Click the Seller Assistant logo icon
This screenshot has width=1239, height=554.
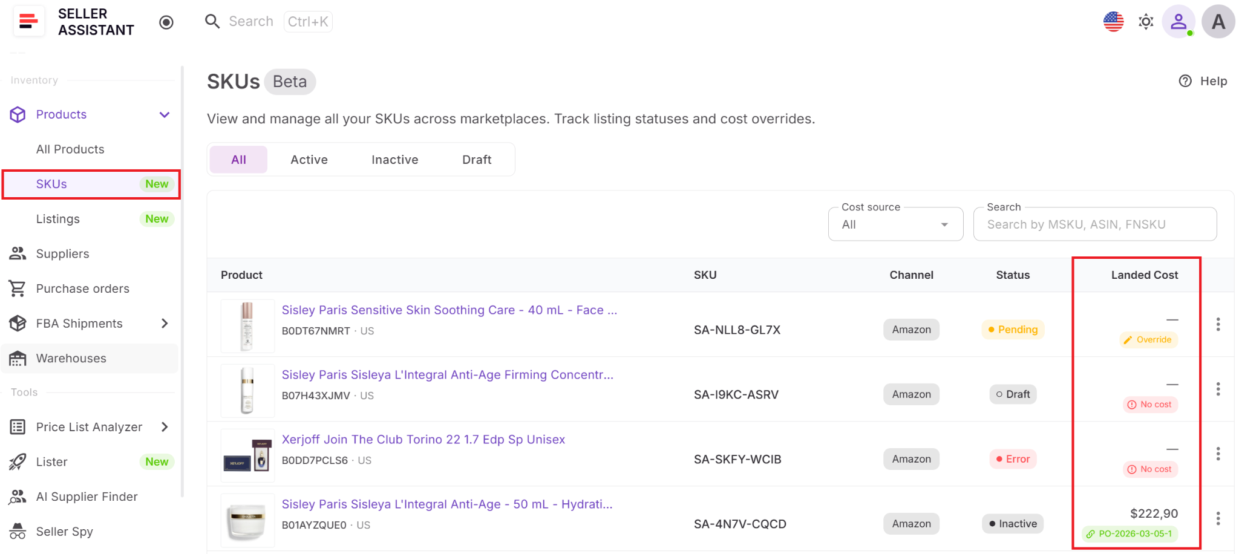(28, 22)
